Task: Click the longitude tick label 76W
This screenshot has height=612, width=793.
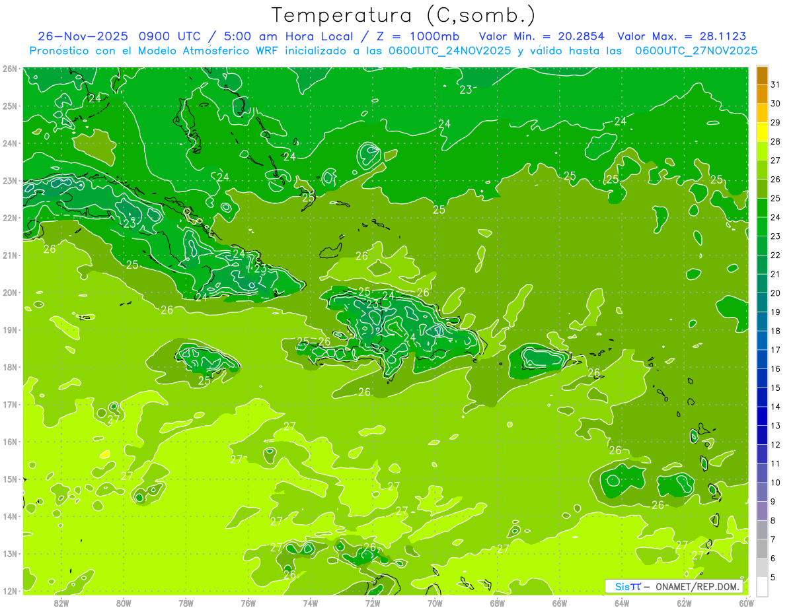Action: click(x=248, y=602)
